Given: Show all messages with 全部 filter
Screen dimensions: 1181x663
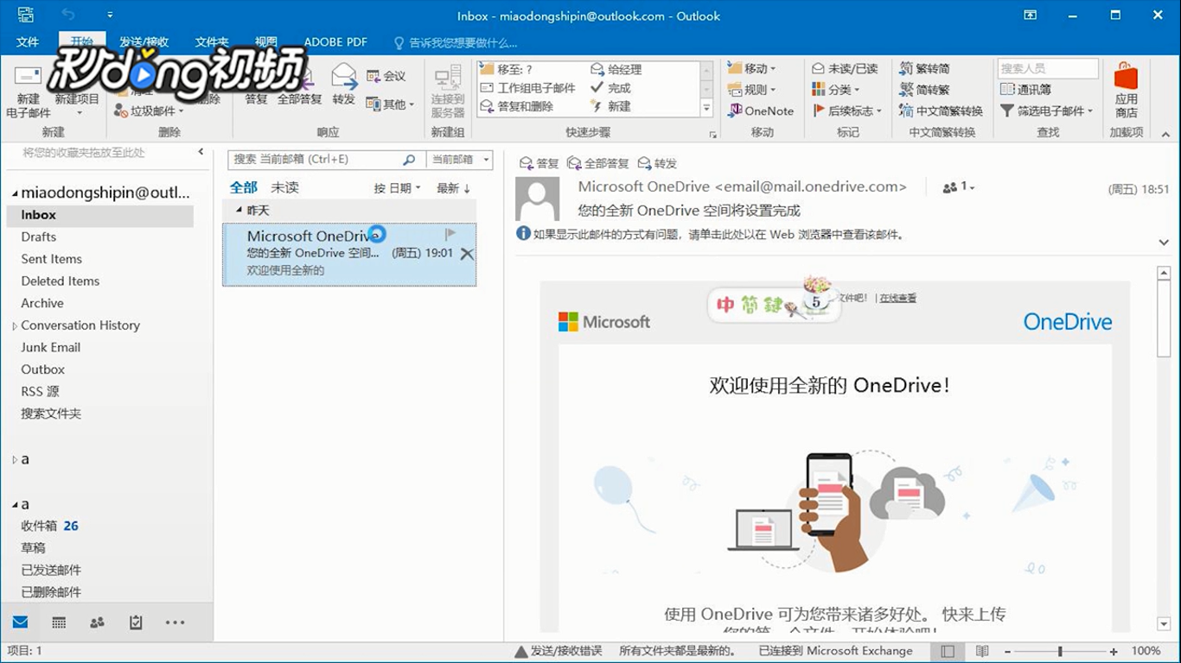Looking at the screenshot, I should 243,187.
